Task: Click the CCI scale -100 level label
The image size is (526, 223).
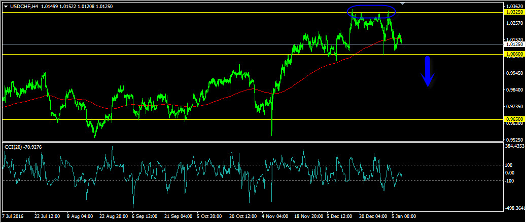Action: coord(510,181)
